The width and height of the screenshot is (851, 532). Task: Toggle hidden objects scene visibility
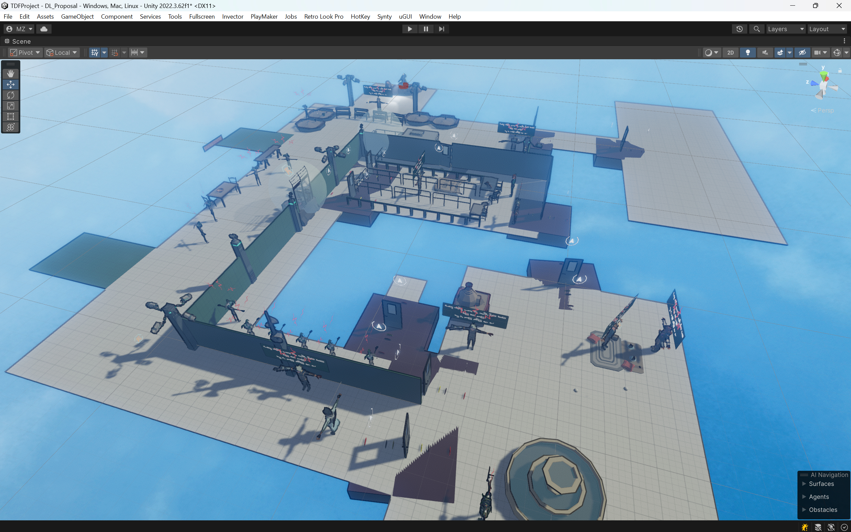pyautogui.click(x=802, y=53)
